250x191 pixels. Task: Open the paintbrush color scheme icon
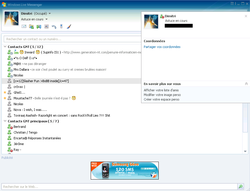[69, 26]
